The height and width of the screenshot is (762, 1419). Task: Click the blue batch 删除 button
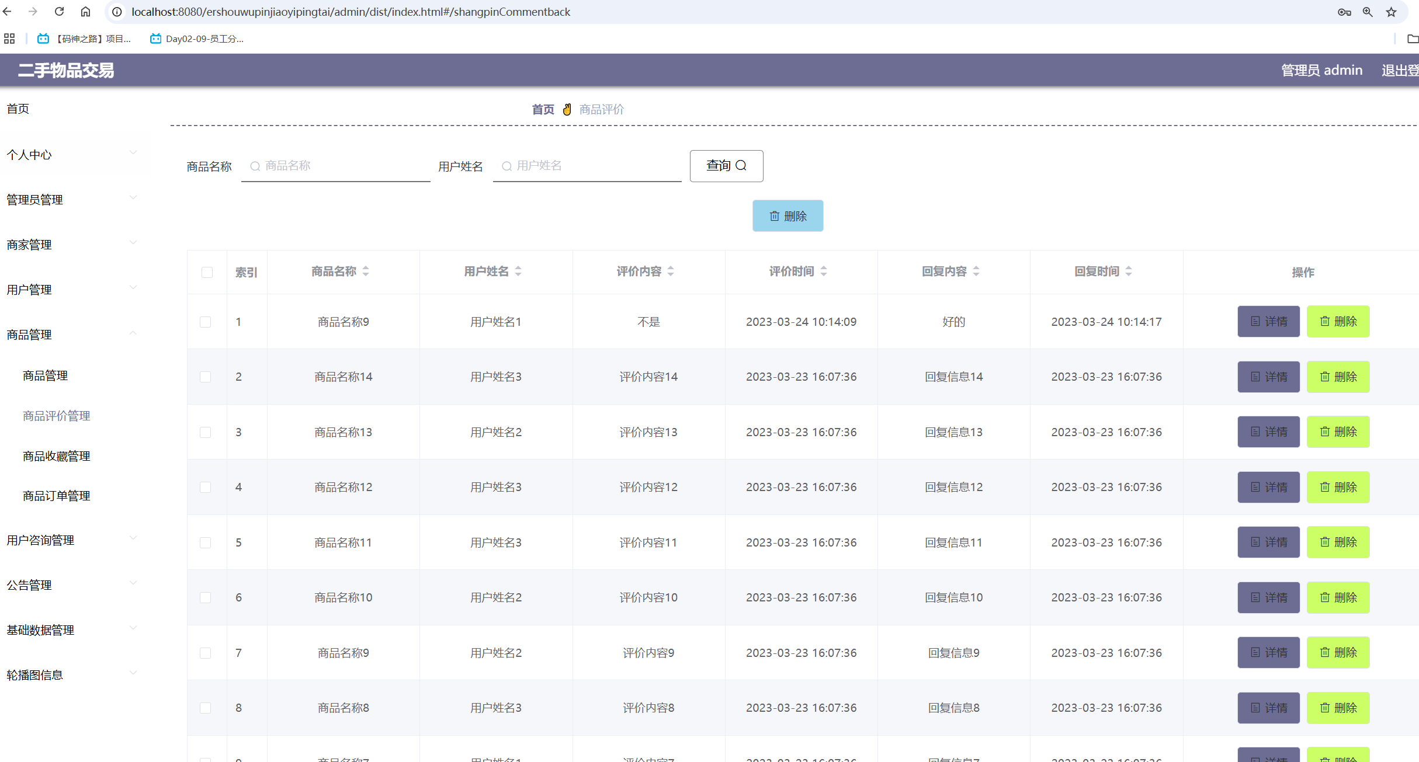[787, 216]
